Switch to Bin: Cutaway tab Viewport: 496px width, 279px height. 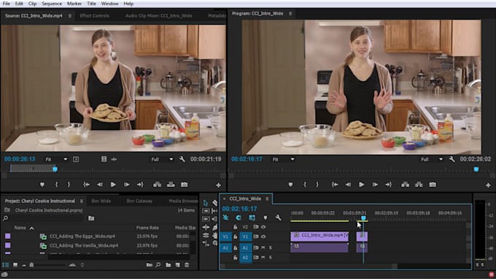click(139, 201)
